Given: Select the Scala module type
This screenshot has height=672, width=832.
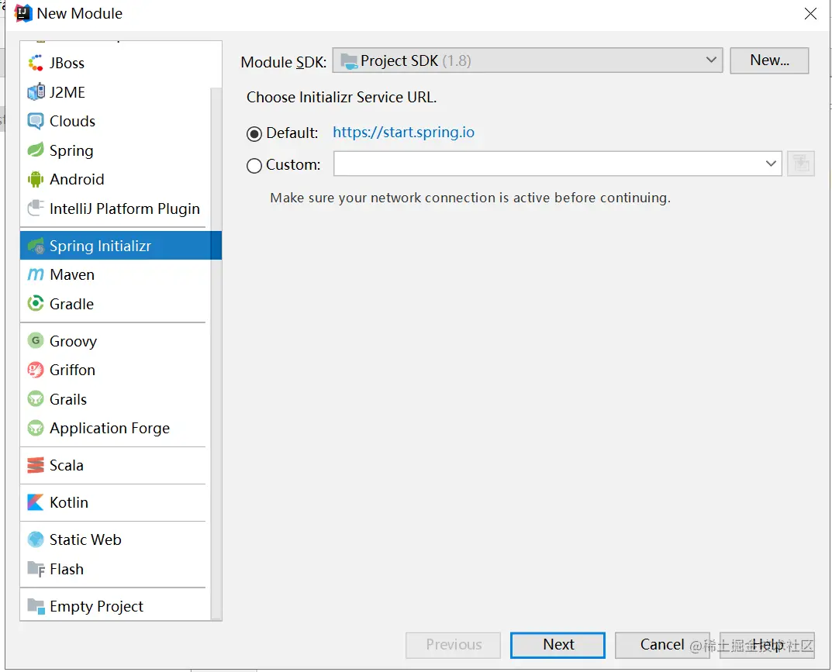Looking at the screenshot, I should [x=115, y=465].
